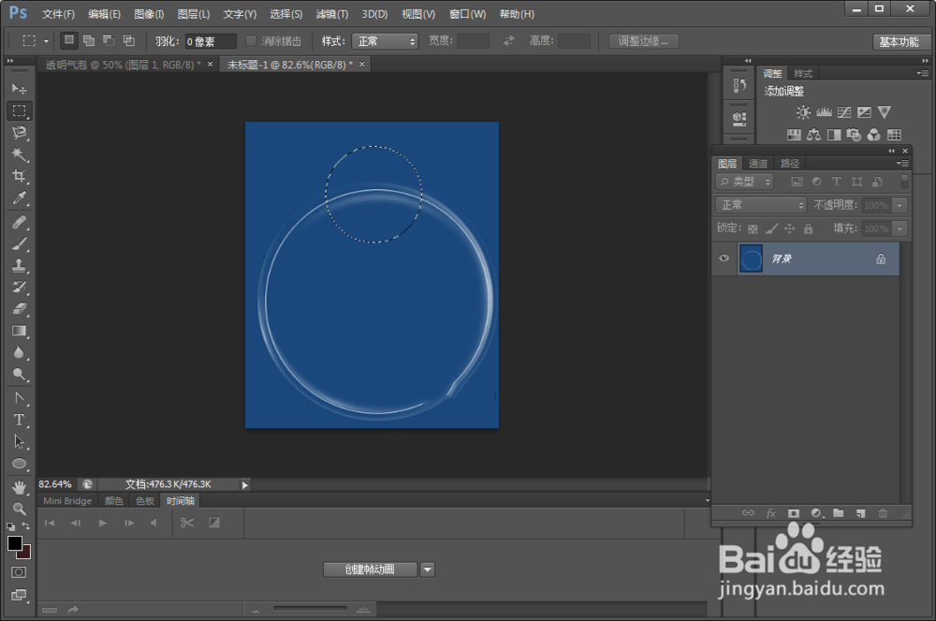The width and height of the screenshot is (936, 621).
Task: Select the Healing Brush tool
Action: pos(19,222)
